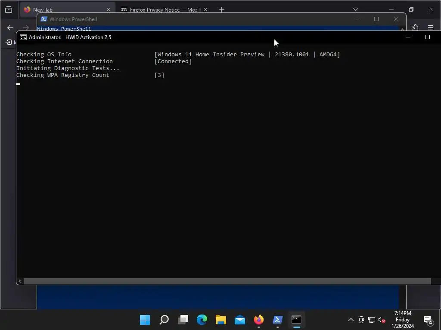
Task: Click the Windows PowerShell title bar icon
Action: [x=44, y=19]
